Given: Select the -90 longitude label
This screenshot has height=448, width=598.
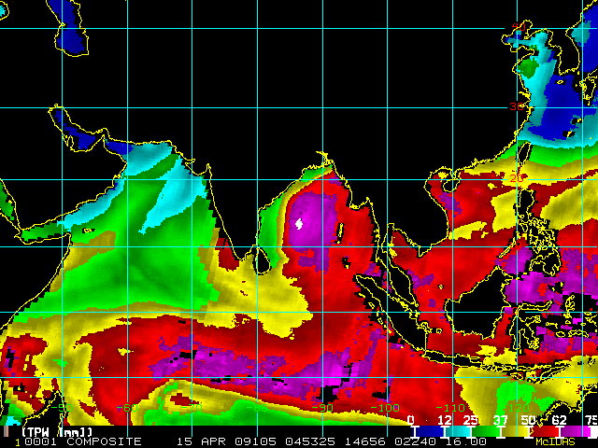Looking at the screenshot, I should click(323, 408).
